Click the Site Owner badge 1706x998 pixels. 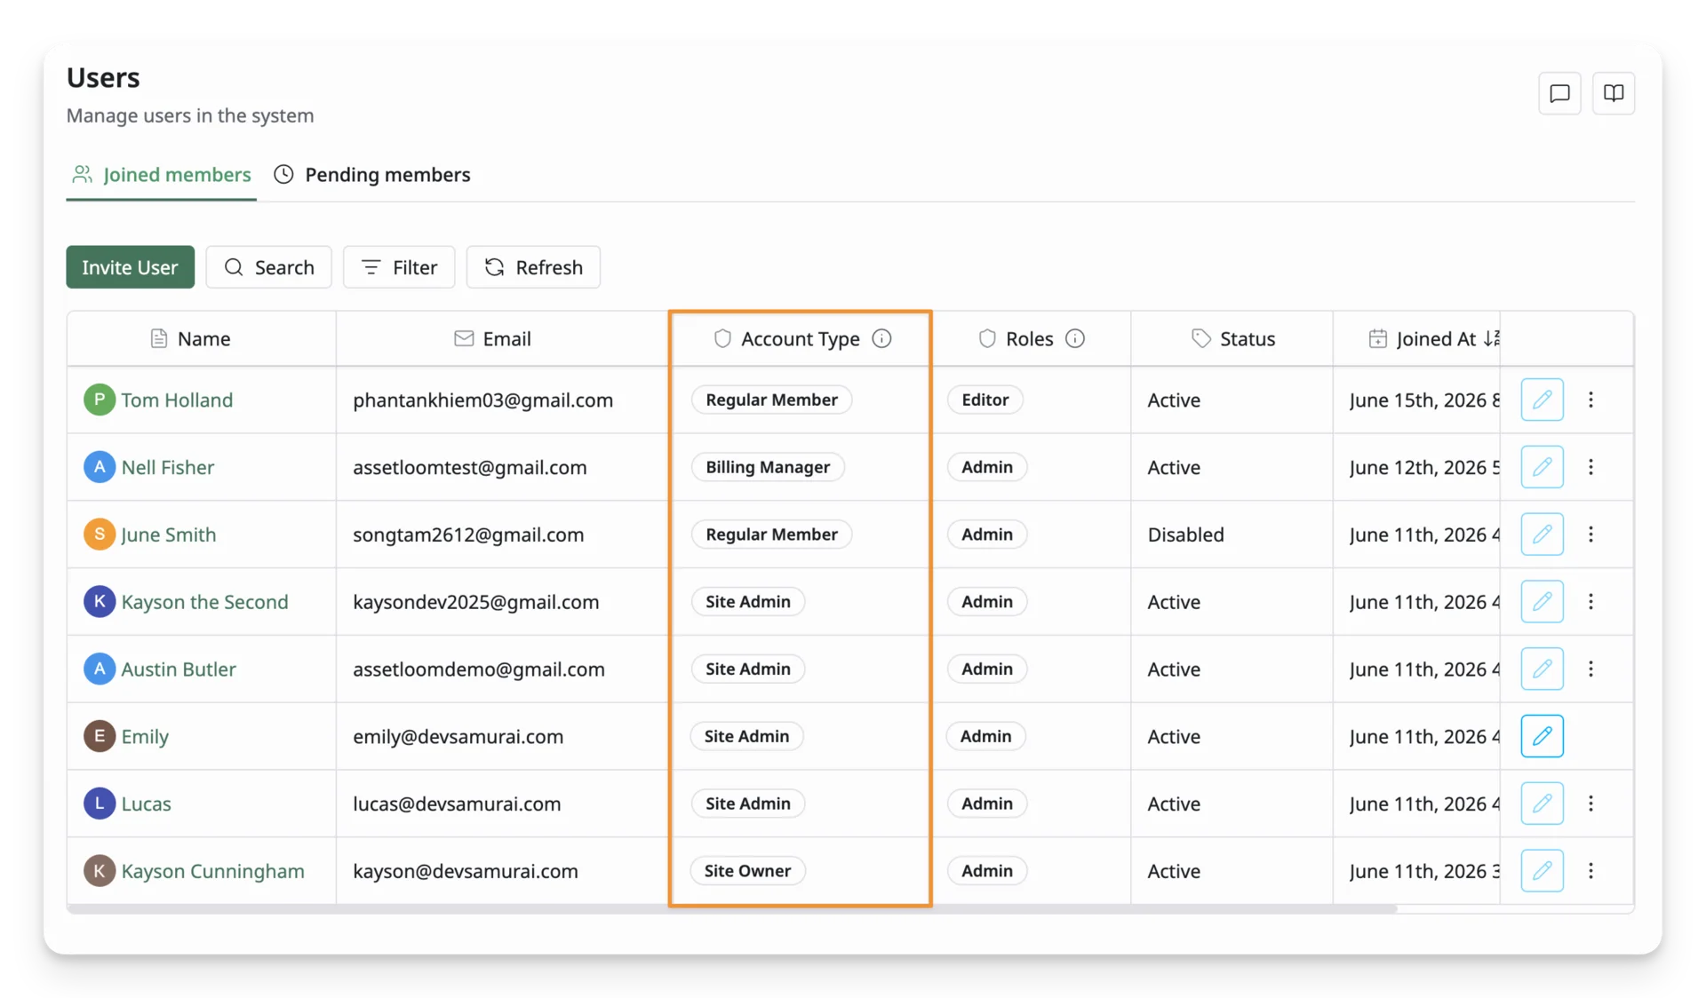pyautogui.click(x=747, y=871)
